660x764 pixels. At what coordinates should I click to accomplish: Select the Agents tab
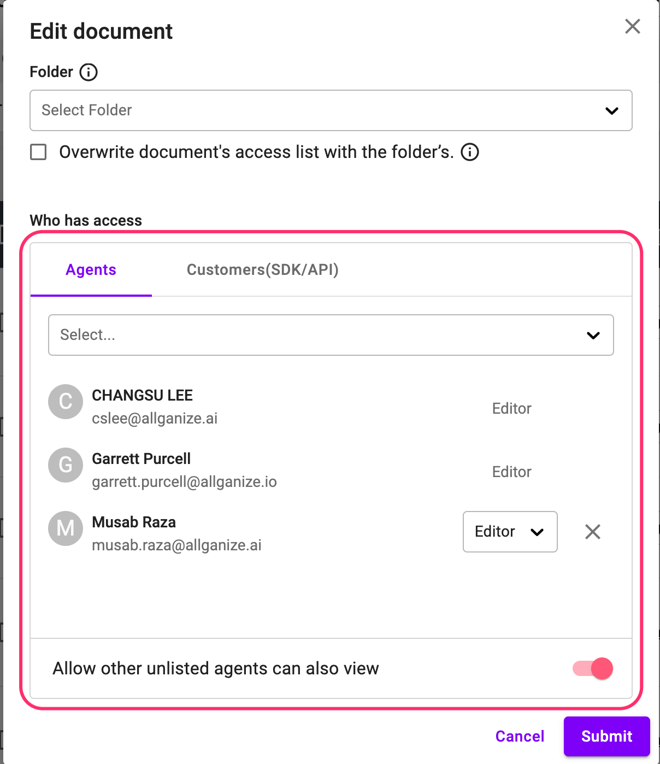[x=91, y=269]
